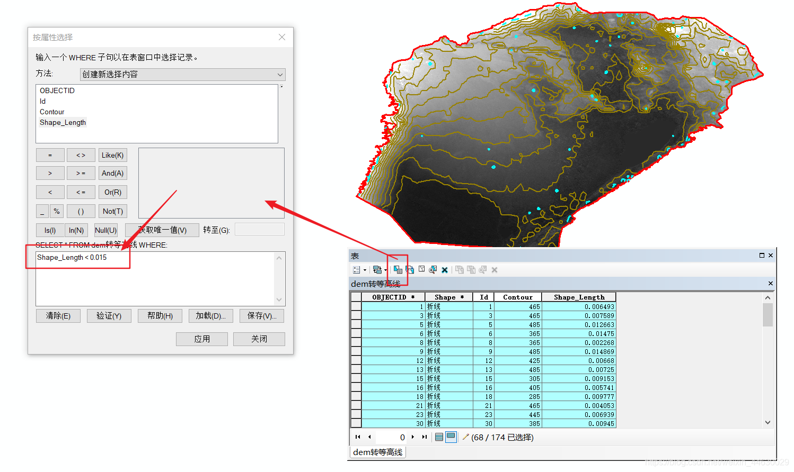Screen dimensions: 794x472
Task: Close the 表 table window
Action: pos(771,256)
